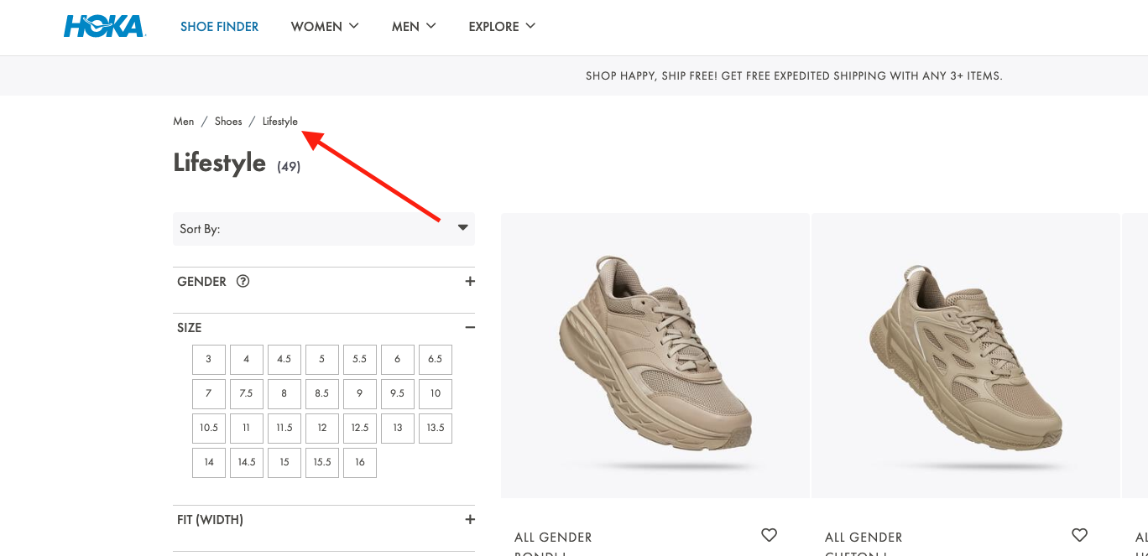The height and width of the screenshot is (556, 1148).
Task: Click the Men breadcrumb link
Action: 184,122
